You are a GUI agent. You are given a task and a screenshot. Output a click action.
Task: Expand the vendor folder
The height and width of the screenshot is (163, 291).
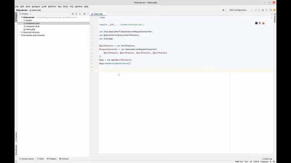pos(21,20)
